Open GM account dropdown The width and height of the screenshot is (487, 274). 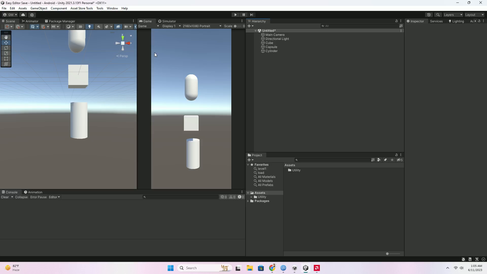click(x=10, y=15)
